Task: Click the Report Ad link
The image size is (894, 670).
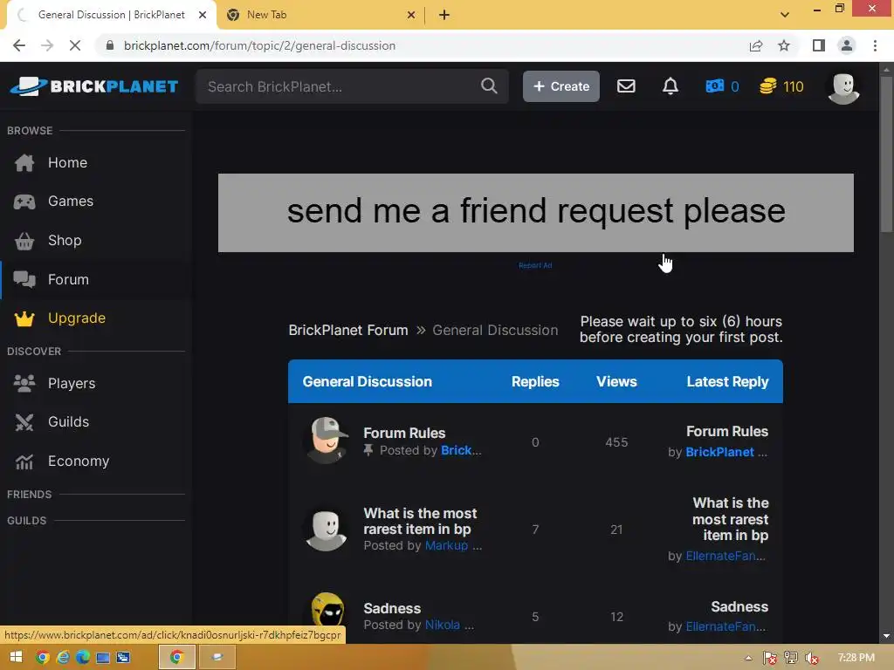Action: (535, 265)
